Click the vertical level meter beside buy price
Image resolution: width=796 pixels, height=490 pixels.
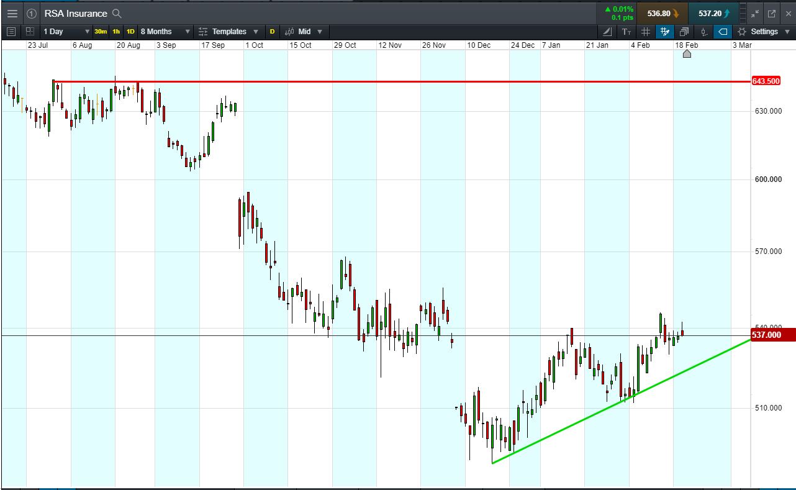tap(743, 13)
